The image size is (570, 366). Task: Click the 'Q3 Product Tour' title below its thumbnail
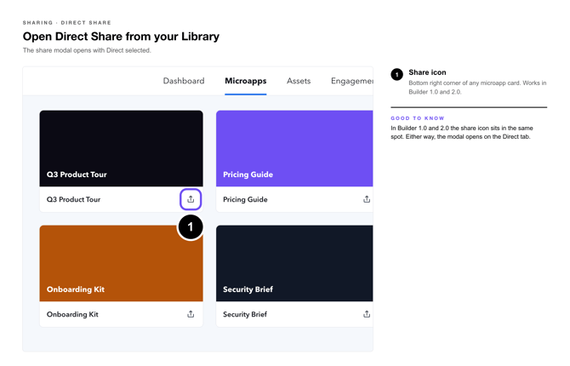[73, 199]
